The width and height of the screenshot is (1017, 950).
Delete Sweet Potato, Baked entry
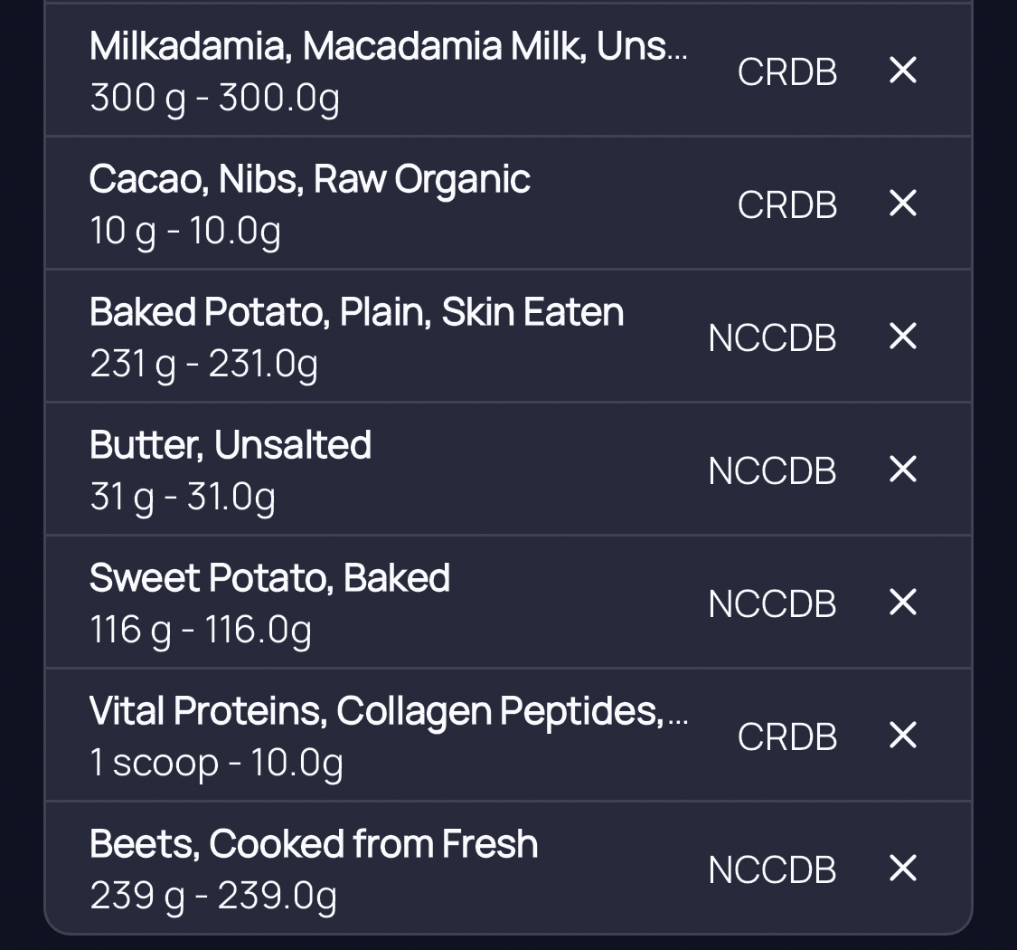click(x=902, y=602)
